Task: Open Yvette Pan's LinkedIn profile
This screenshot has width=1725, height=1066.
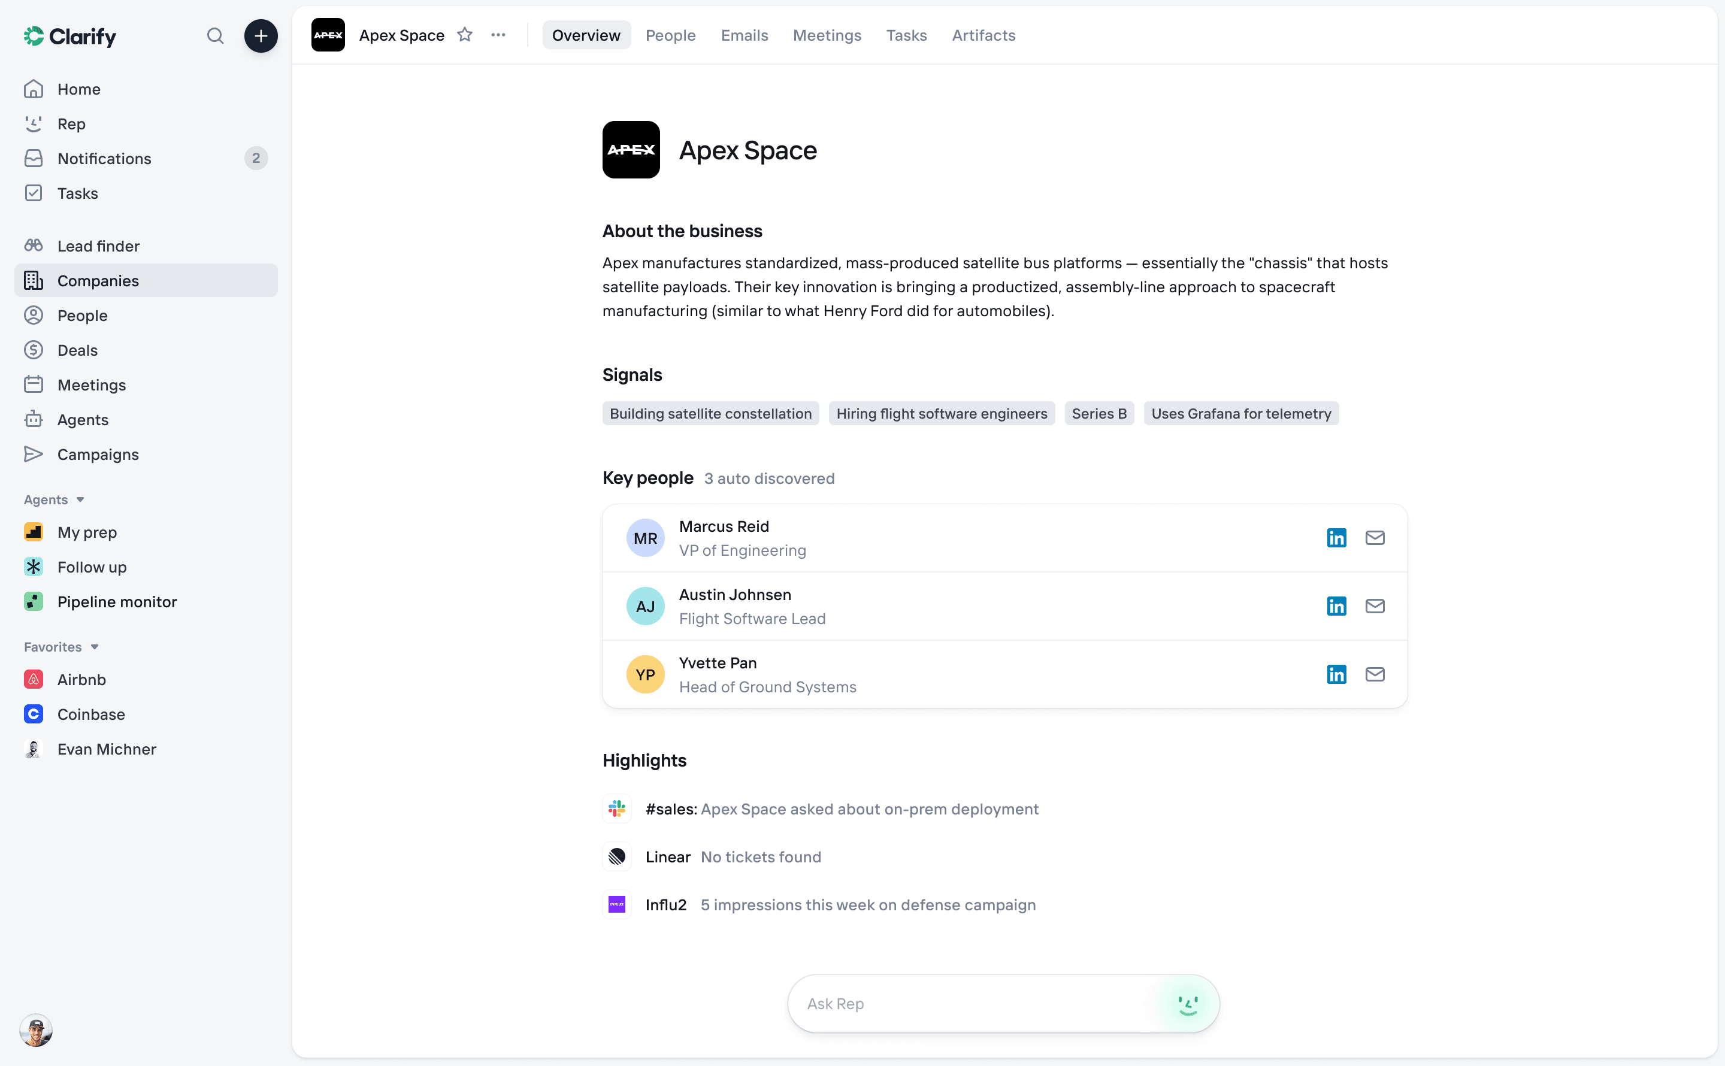Action: point(1336,674)
